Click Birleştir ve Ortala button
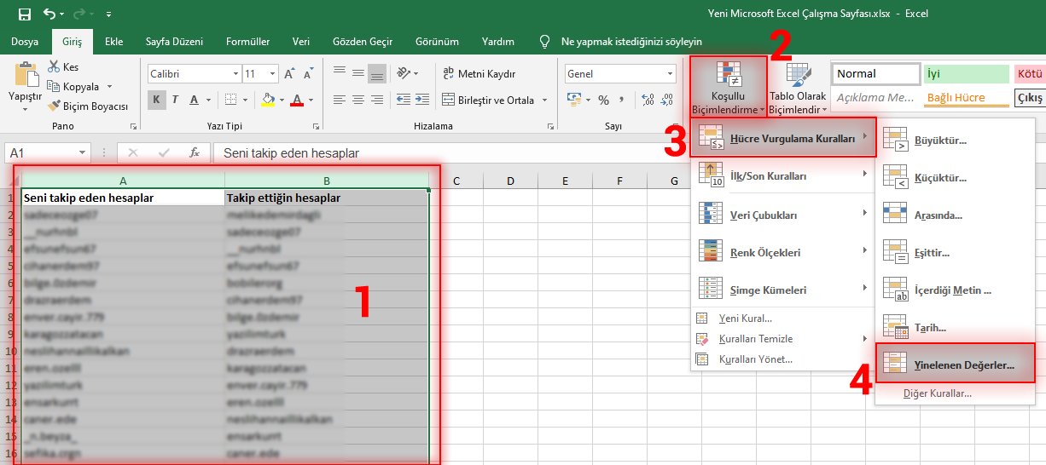 click(x=488, y=100)
